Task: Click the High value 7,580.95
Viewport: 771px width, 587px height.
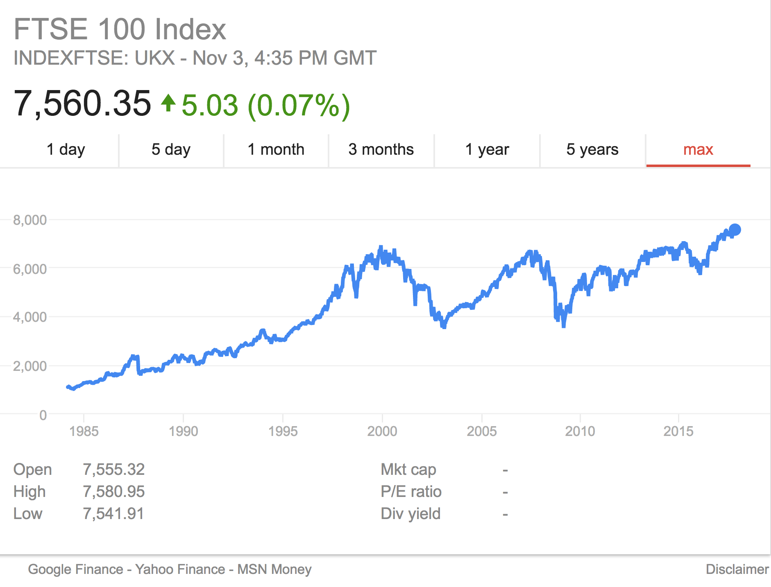Action: [113, 492]
